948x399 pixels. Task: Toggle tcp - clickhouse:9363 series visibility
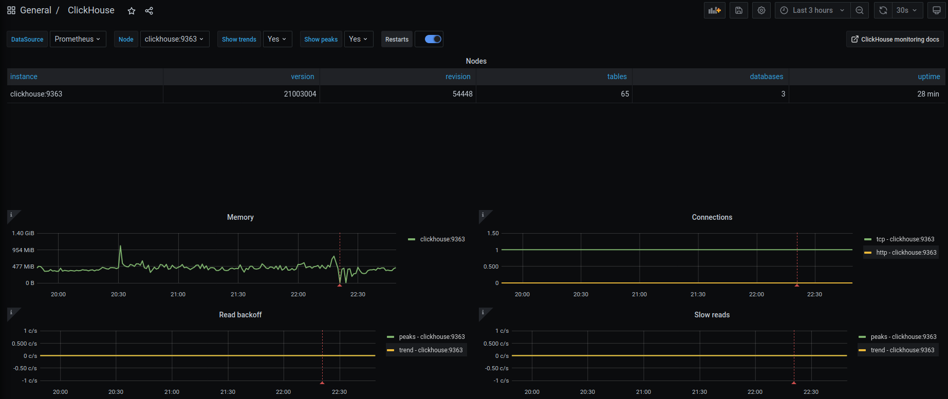tap(905, 239)
